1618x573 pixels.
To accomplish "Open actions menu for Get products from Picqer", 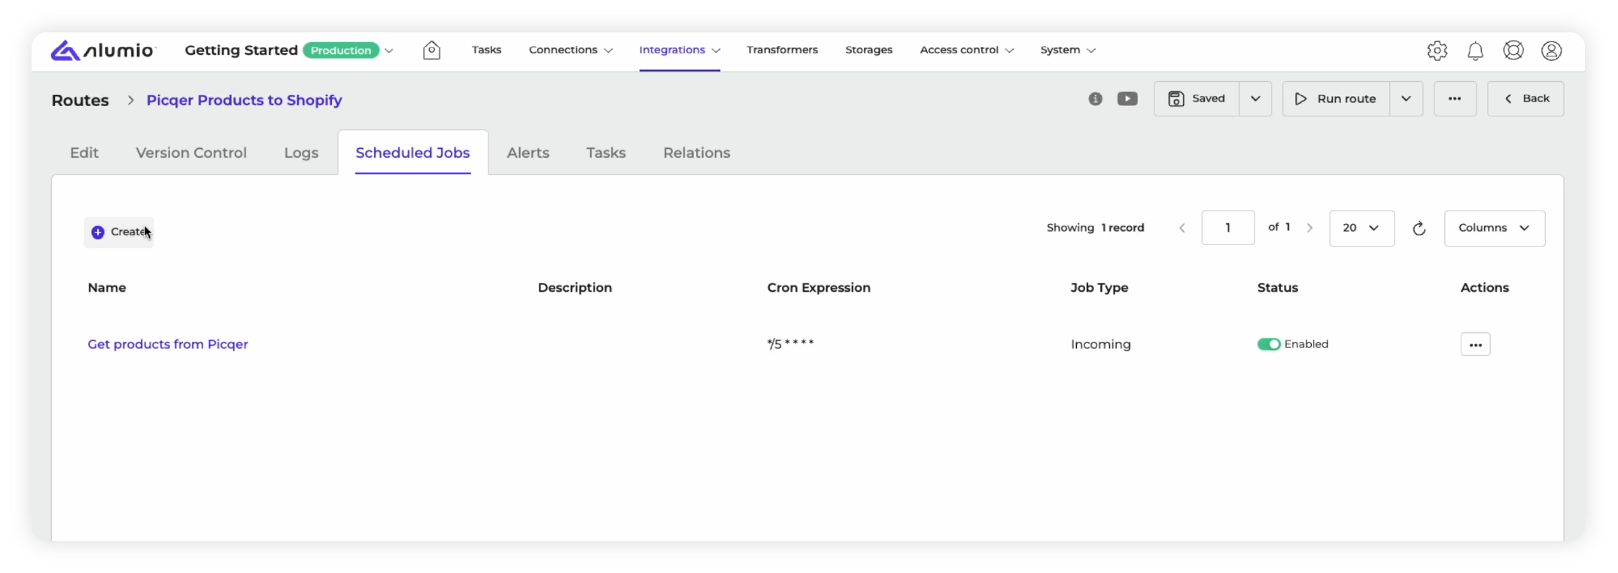I will [1475, 344].
